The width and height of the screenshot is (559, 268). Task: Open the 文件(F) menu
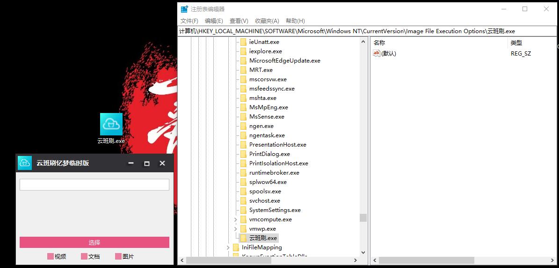point(189,21)
